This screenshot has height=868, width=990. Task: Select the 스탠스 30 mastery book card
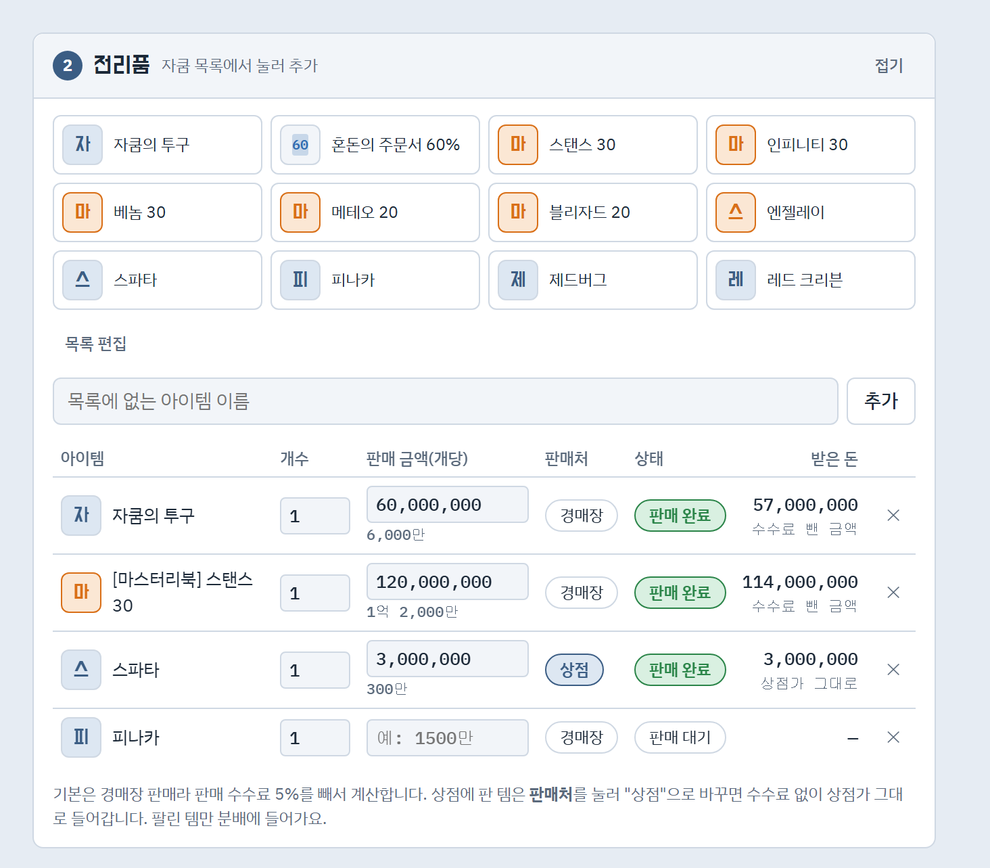(x=593, y=145)
